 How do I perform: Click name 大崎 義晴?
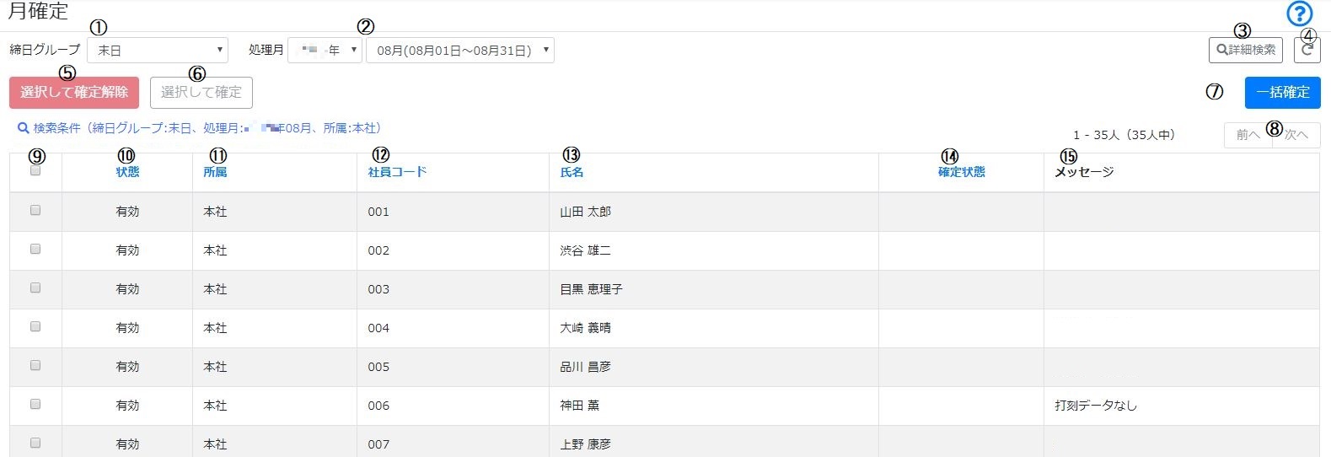[x=586, y=328]
